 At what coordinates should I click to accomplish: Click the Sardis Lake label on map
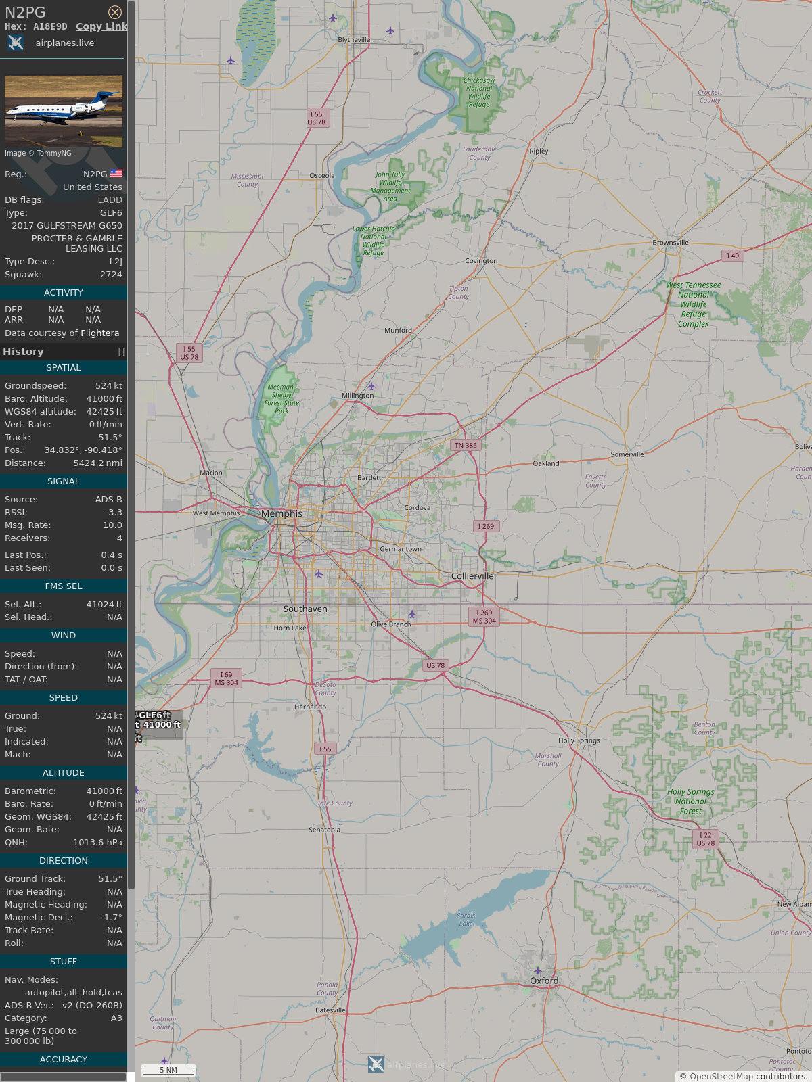pos(466,920)
